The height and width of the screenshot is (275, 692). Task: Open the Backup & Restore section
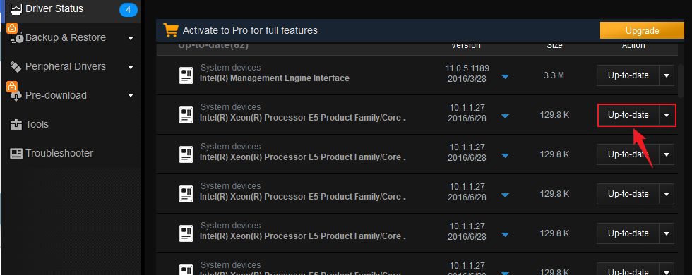65,38
